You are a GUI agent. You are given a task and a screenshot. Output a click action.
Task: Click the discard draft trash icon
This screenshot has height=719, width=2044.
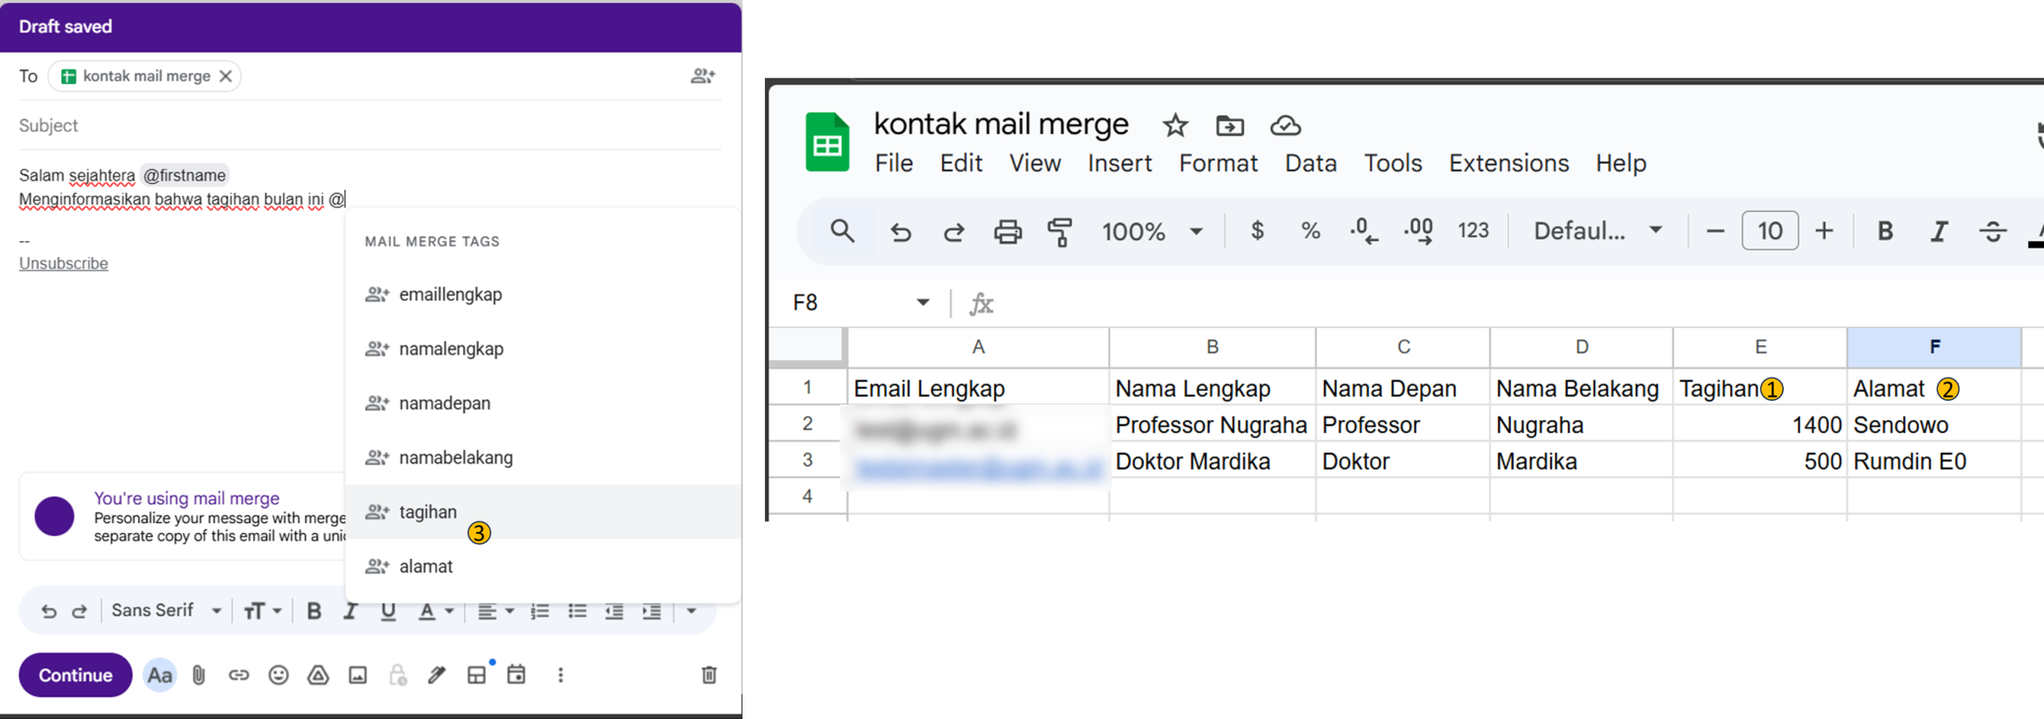[x=708, y=675]
